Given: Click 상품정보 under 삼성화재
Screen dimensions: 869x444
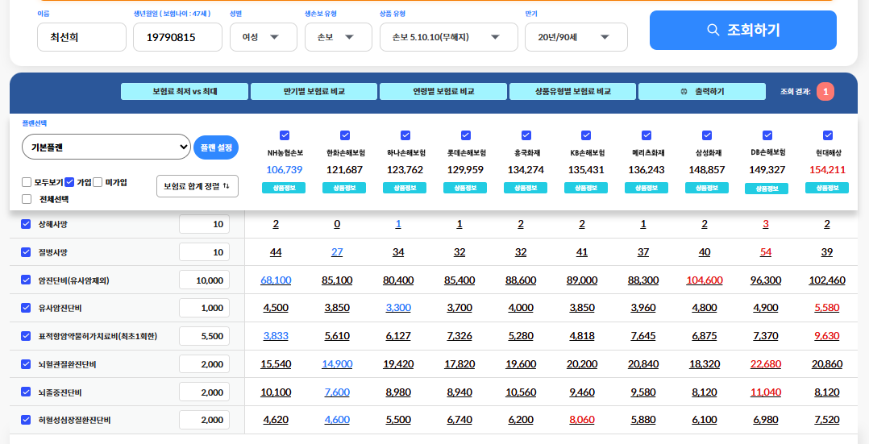Looking at the screenshot, I should pos(706,188).
